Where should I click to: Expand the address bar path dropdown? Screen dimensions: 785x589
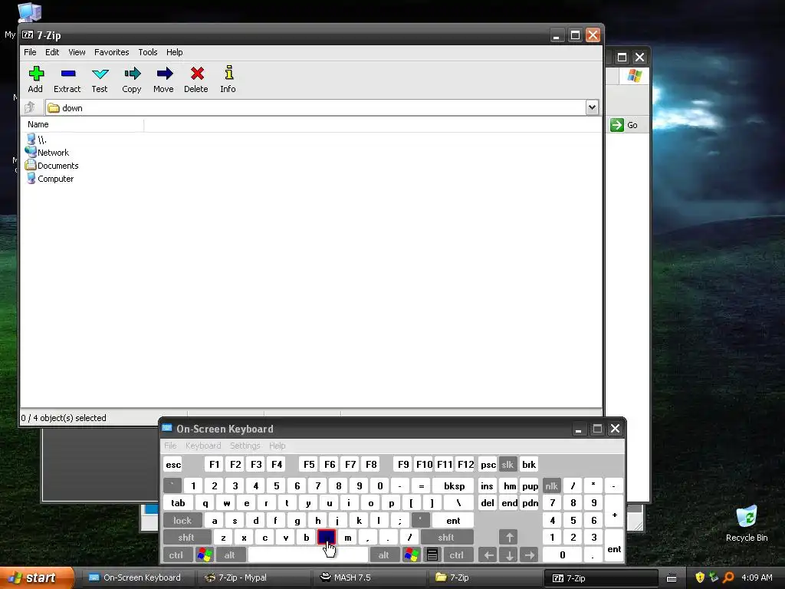point(593,107)
